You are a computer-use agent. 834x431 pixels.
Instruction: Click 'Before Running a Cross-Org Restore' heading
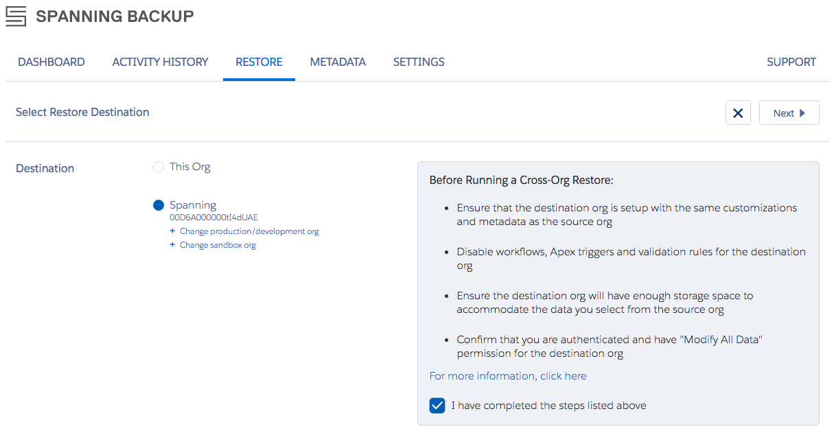click(521, 180)
